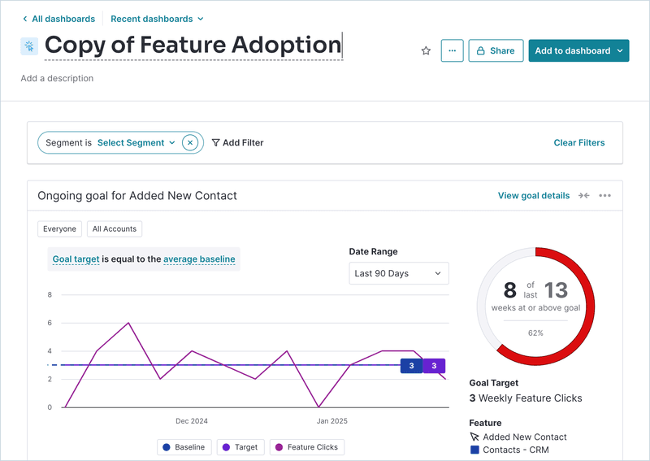Click the Add Filter funnel icon
The height and width of the screenshot is (461, 650).
(216, 143)
